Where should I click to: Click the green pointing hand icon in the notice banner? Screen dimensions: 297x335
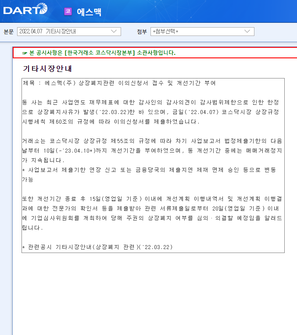[x=25, y=53]
